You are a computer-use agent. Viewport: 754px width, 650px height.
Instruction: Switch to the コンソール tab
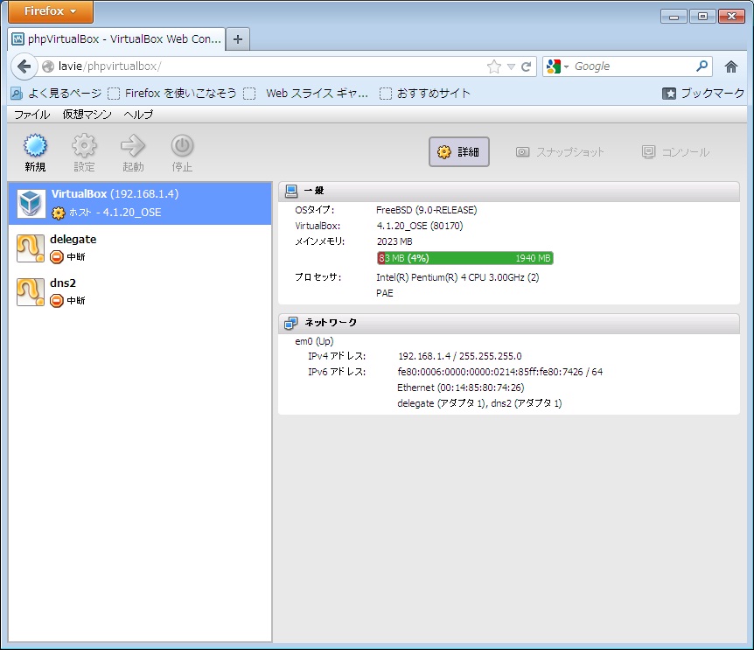[675, 152]
